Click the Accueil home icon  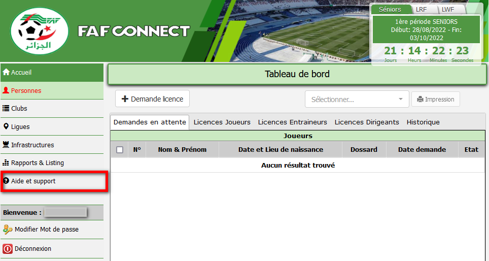(x=6, y=73)
